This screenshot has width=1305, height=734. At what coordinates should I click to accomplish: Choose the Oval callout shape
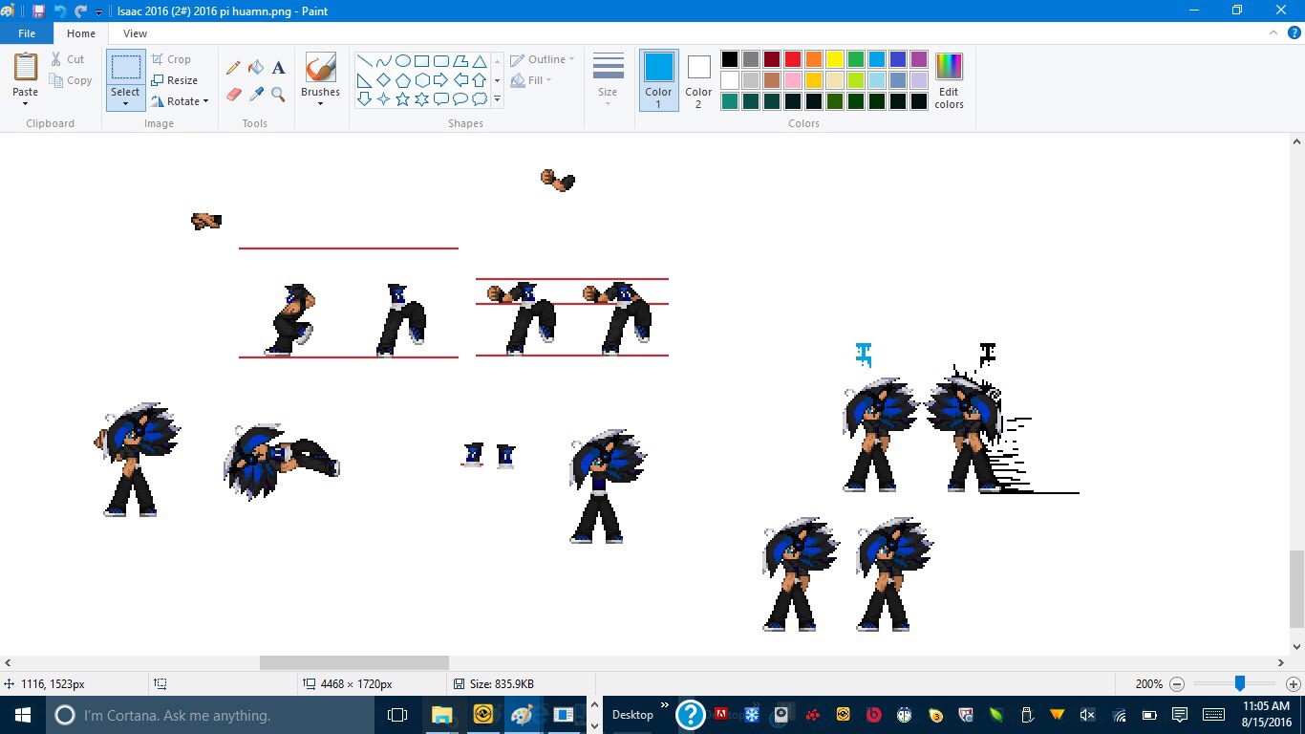coord(460,99)
